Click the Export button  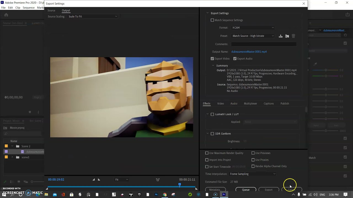point(269,190)
